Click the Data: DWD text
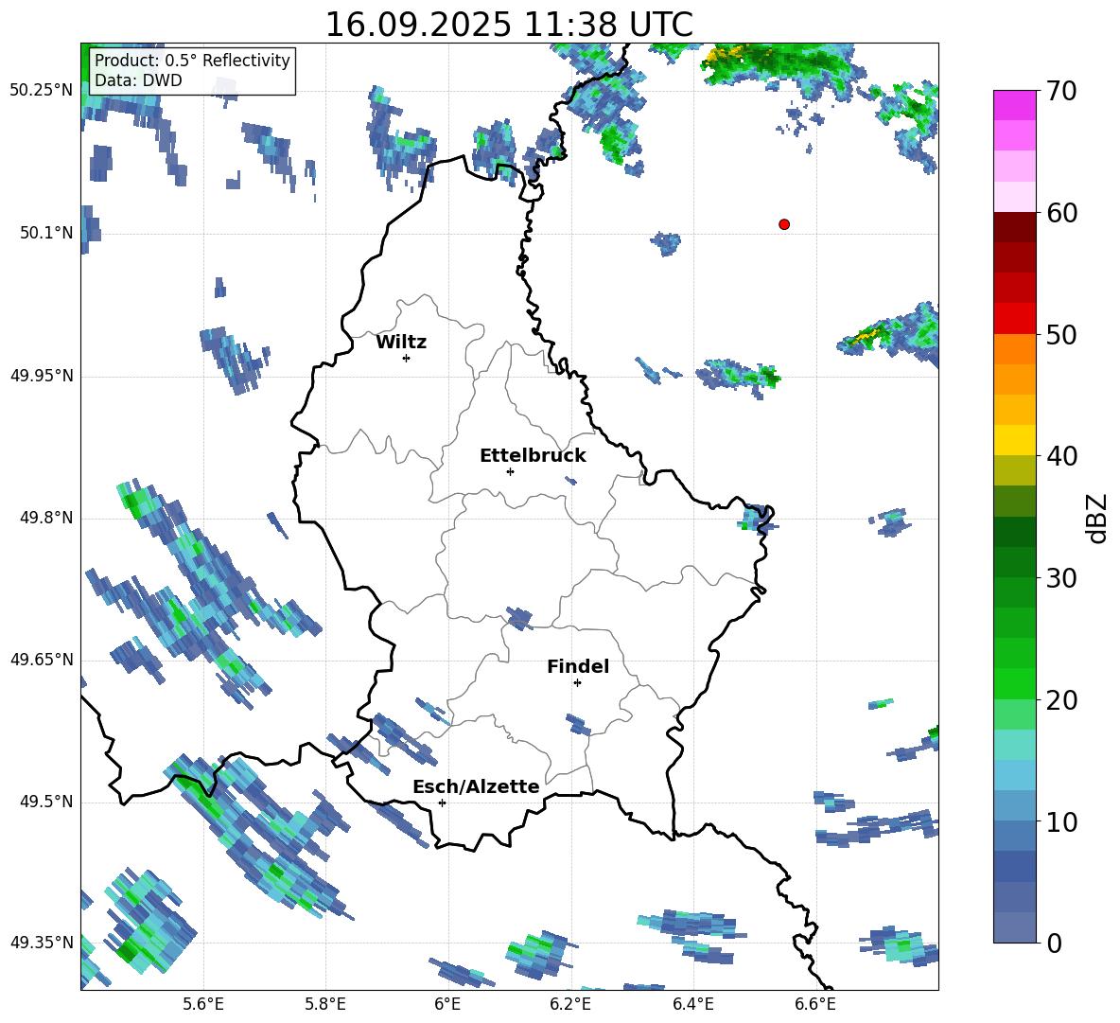1120x1023 pixels. point(138,80)
